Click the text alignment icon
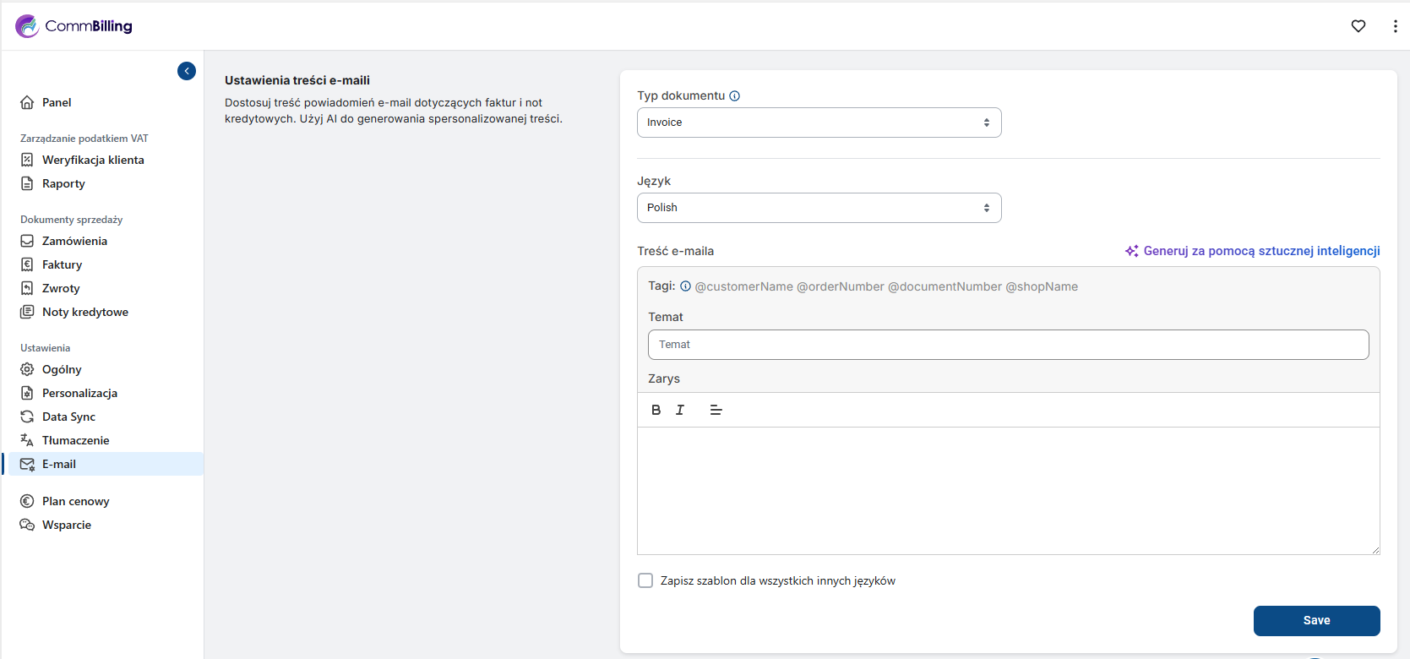The width and height of the screenshot is (1410, 659). [x=716, y=410]
